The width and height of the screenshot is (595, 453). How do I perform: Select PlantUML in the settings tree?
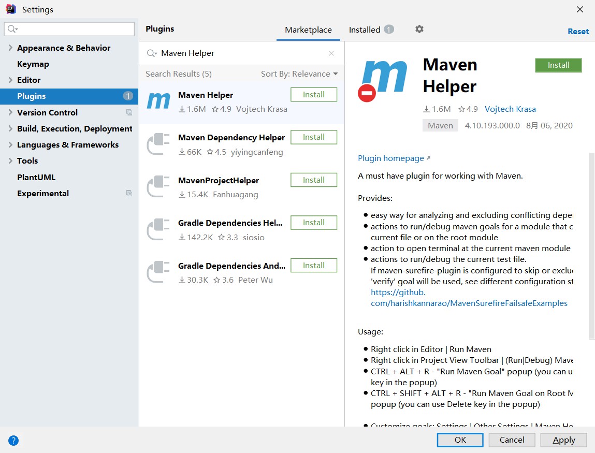coord(36,177)
